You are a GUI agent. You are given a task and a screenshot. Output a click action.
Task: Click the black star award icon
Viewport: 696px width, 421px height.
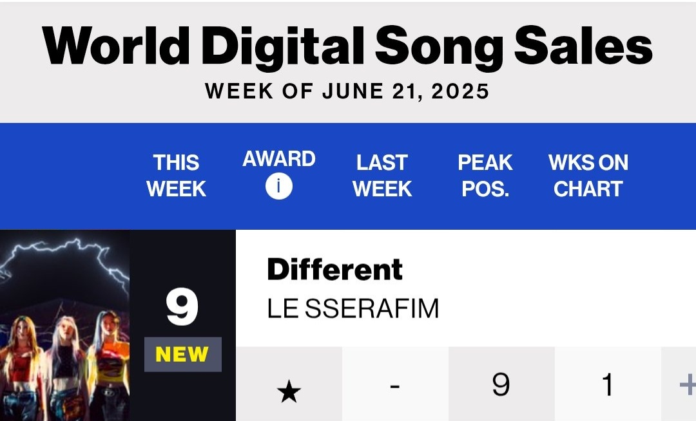coord(289,391)
